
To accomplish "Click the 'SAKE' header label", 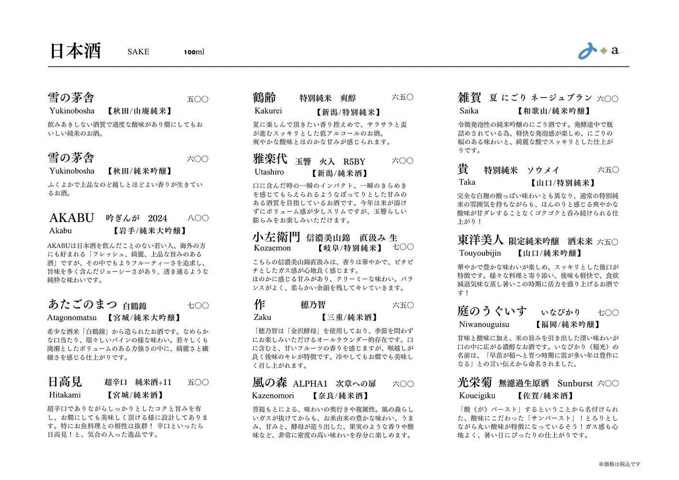I will [x=138, y=52].
